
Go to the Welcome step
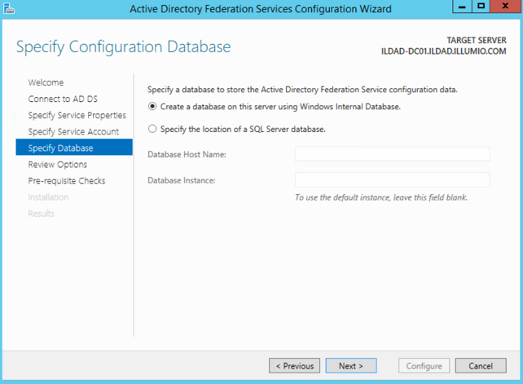pos(46,82)
